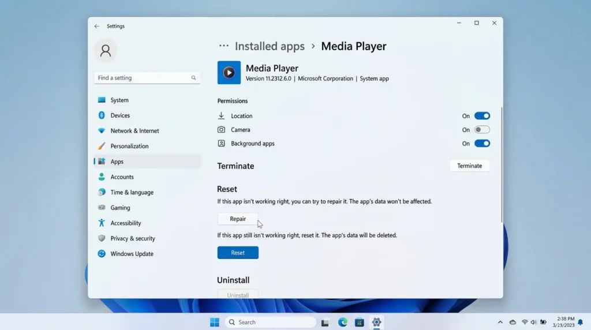Open the Windows Start menu
The height and width of the screenshot is (330, 591).
click(x=215, y=322)
